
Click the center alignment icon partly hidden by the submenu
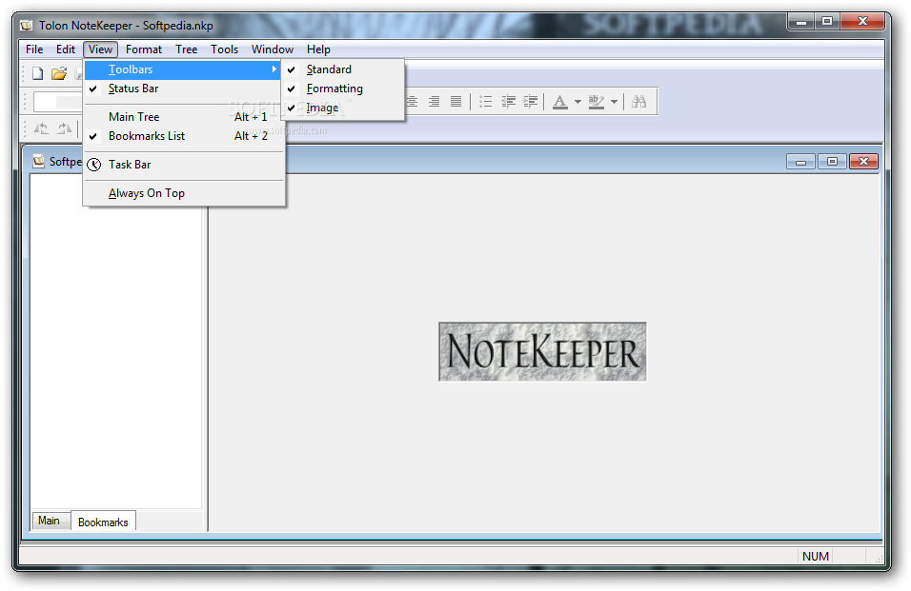[412, 102]
